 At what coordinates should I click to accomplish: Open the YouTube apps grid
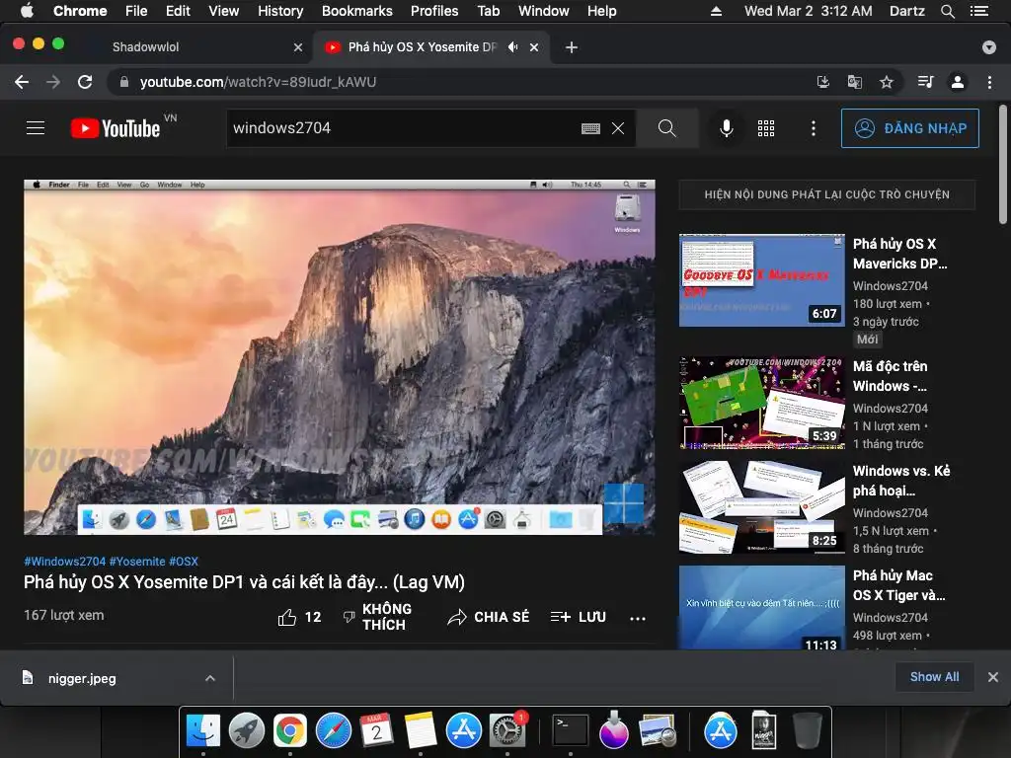click(x=766, y=128)
